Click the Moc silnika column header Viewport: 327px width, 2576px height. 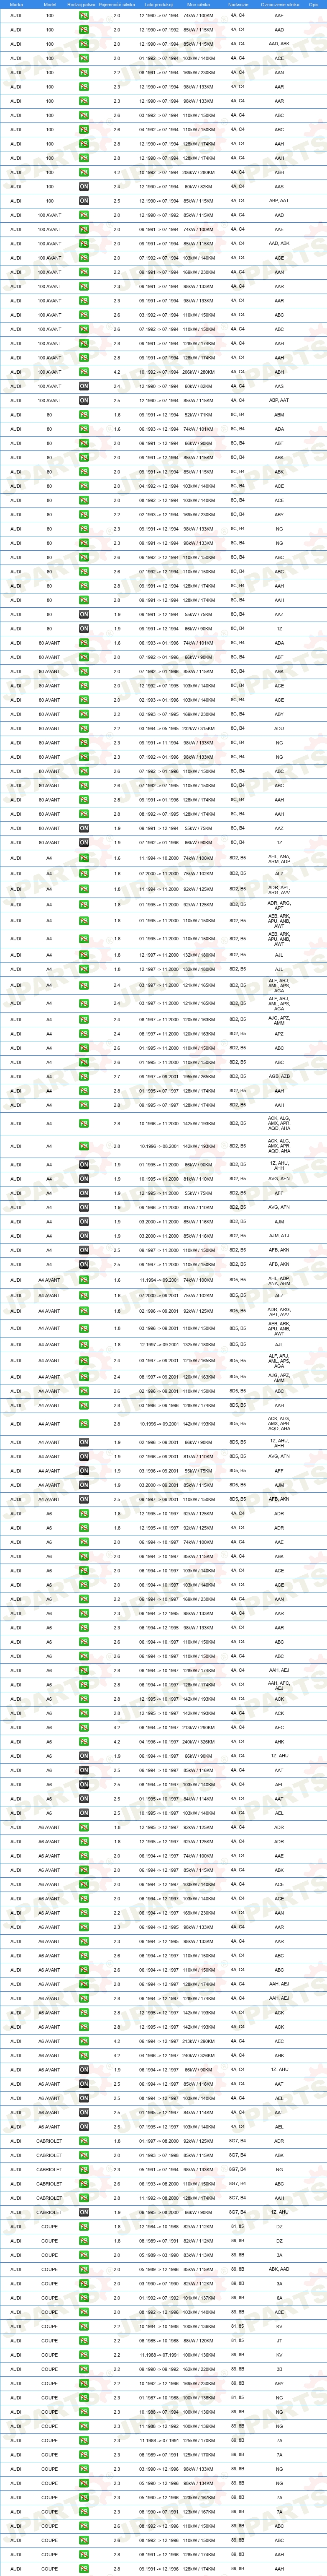coord(197,5)
